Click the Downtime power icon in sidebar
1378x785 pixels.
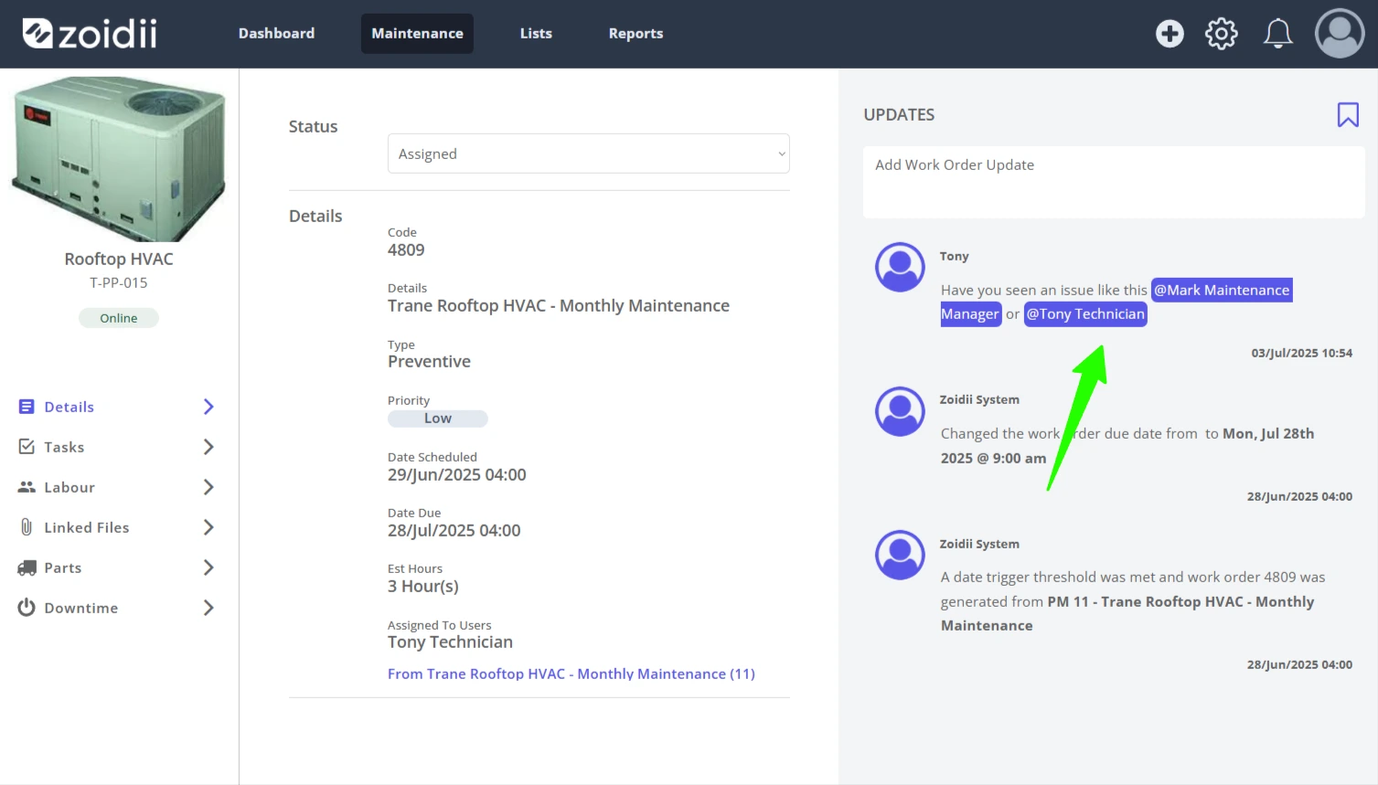pyautogui.click(x=27, y=608)
